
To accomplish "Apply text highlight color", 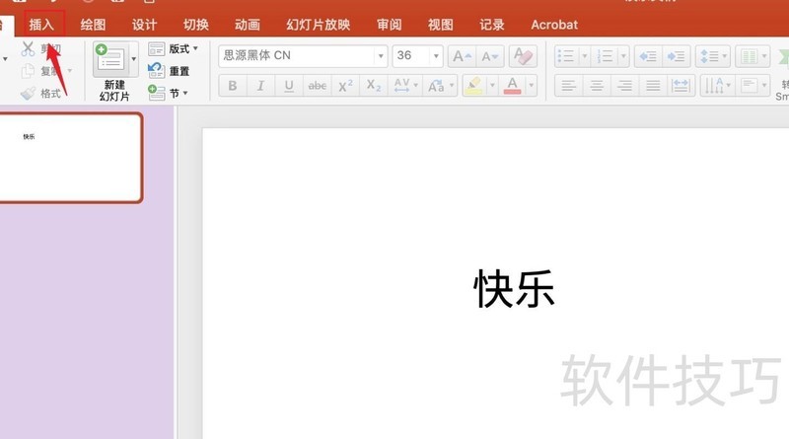I will click(474, 86).
